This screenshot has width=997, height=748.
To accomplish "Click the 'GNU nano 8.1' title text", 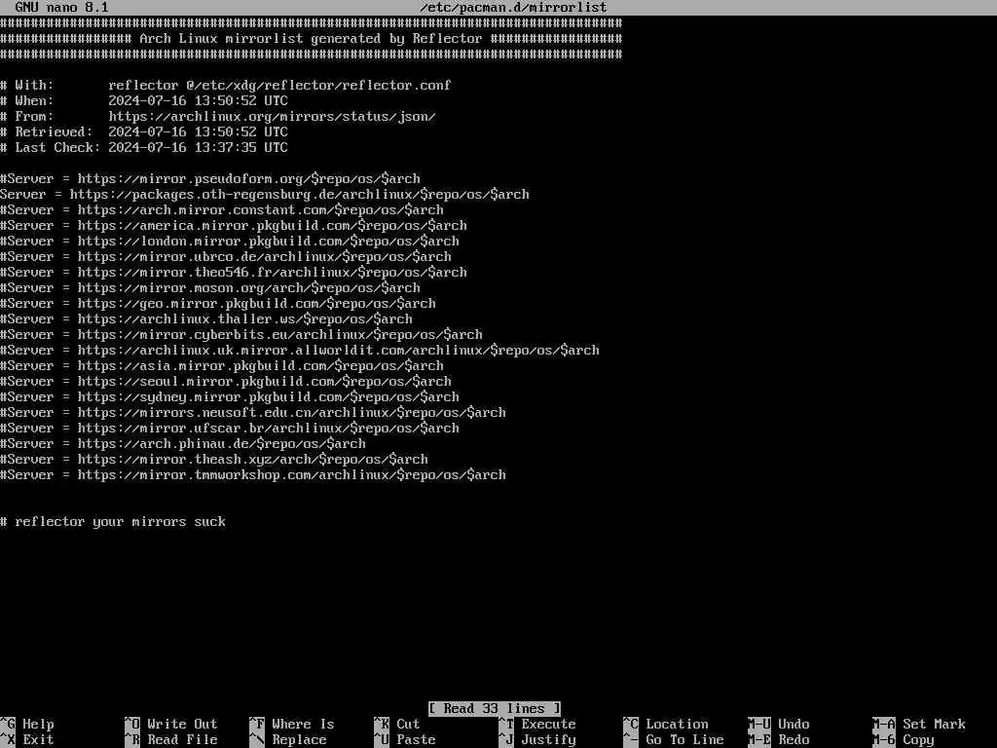I will [61, 8].
